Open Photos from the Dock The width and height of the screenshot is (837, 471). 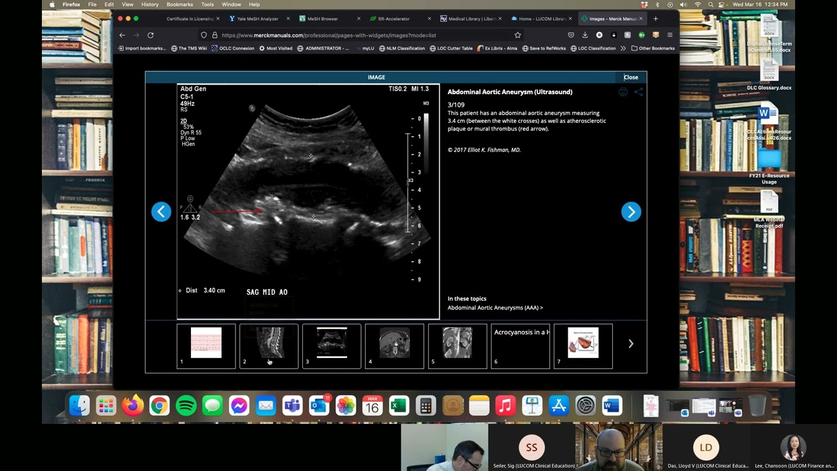point(345,406)
